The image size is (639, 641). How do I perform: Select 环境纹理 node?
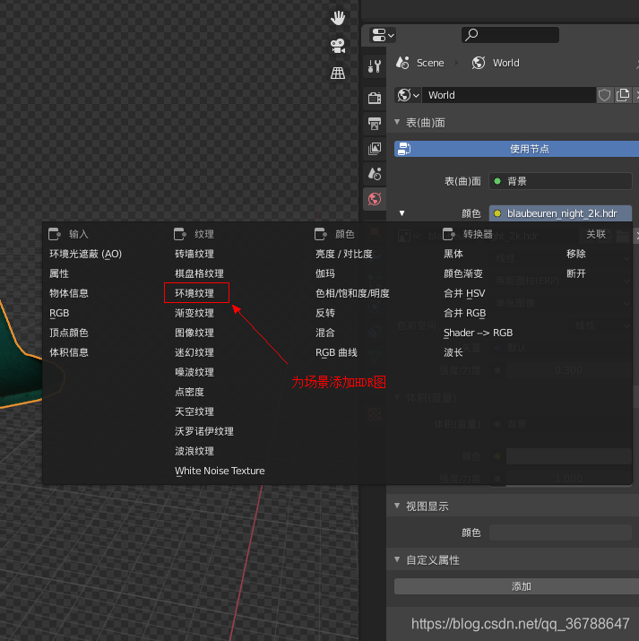[x=194, y=293]
